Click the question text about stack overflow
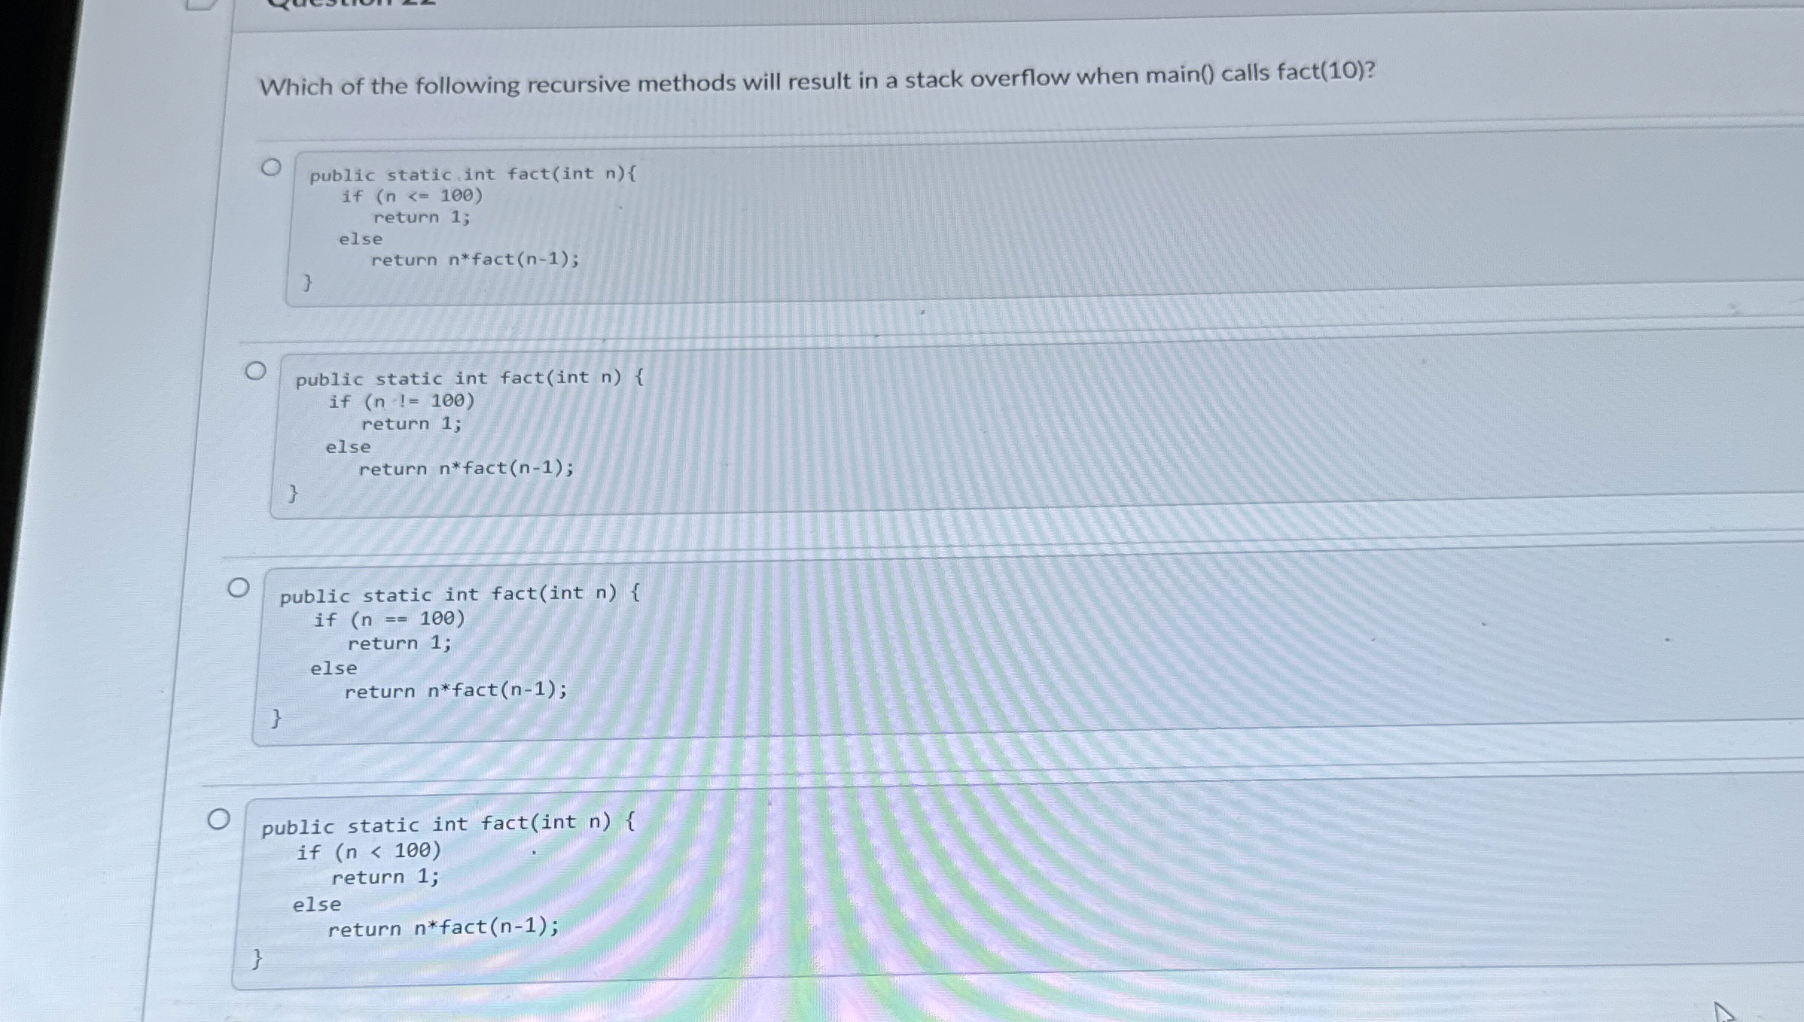 [817, 79]
